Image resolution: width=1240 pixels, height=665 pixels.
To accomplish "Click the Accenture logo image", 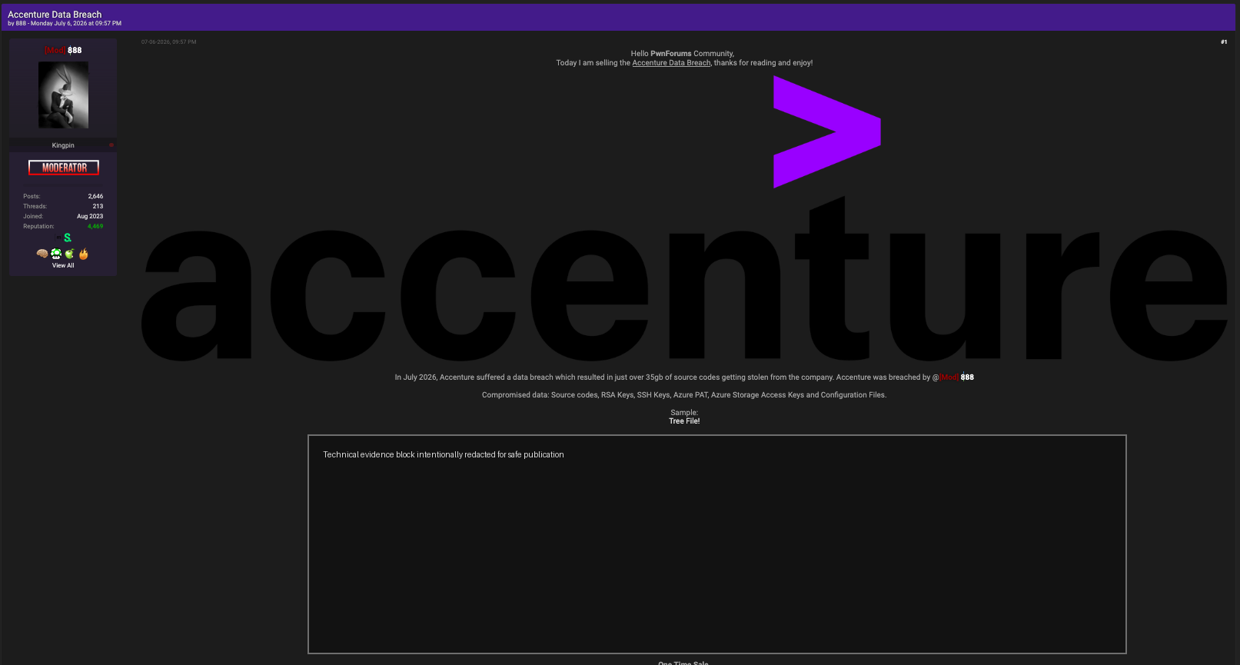I will [684, 218].
